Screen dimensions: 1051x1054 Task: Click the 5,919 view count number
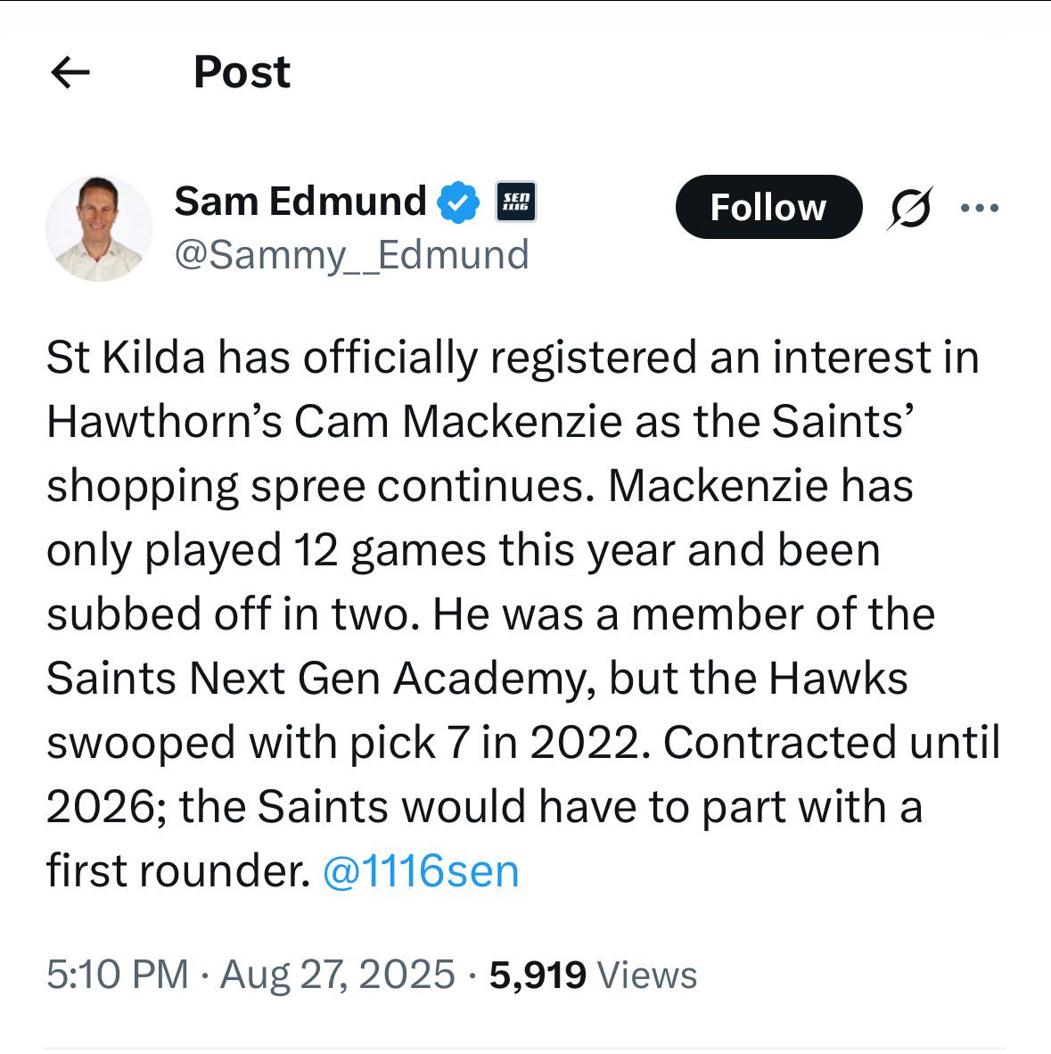[538, 974]
